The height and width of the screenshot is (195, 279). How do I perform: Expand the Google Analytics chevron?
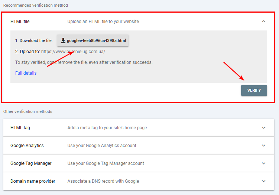[x=263, y=145]
